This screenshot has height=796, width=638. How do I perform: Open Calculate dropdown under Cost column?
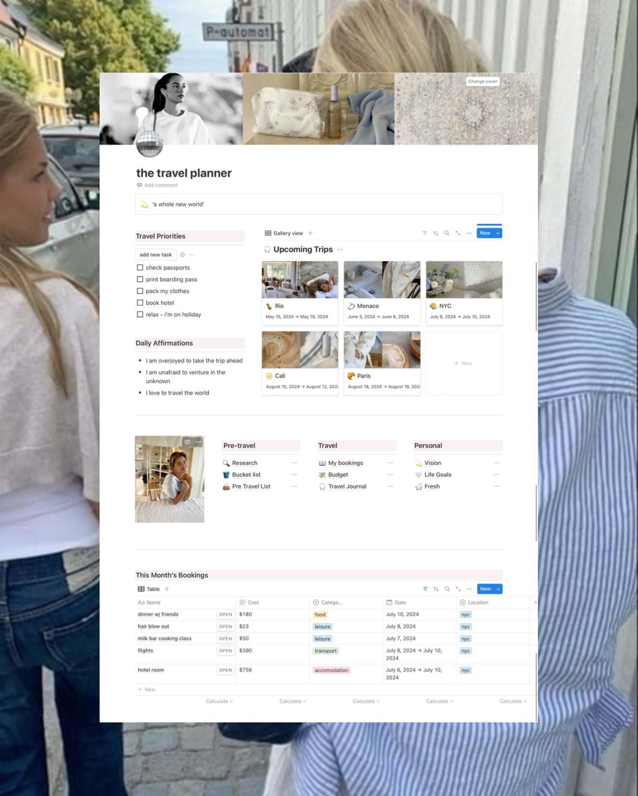pyautogui.click(x=293, y=701)
